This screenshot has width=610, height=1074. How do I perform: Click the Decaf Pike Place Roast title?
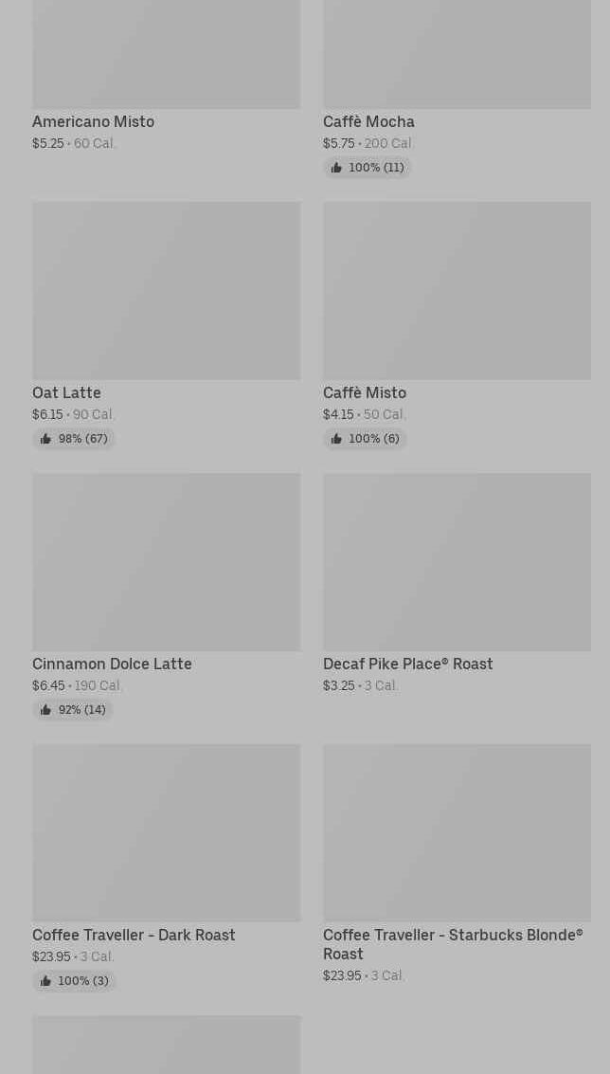(x=407, y=664)
